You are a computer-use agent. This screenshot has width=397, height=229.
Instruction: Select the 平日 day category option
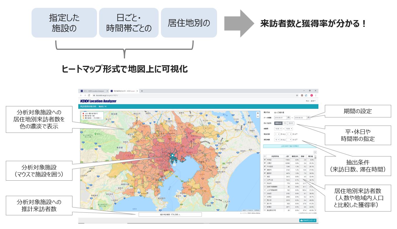pos(285,123)
